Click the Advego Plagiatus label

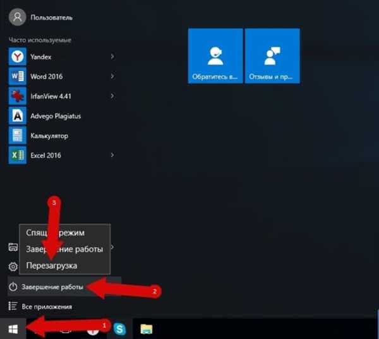click(x=56, y=116)
